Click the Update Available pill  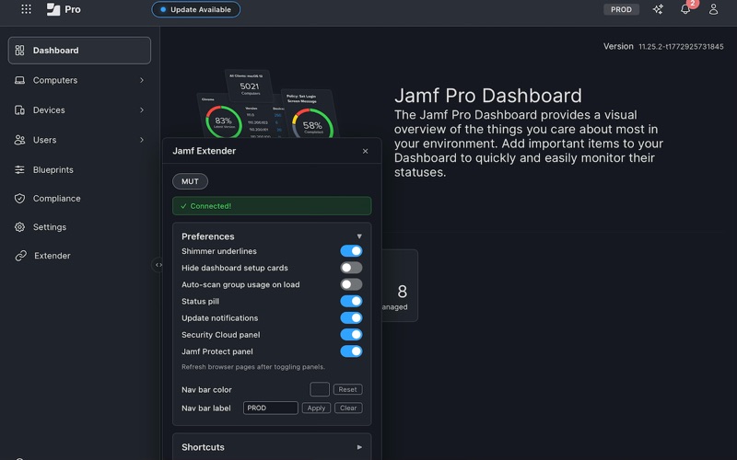point(195,9)
